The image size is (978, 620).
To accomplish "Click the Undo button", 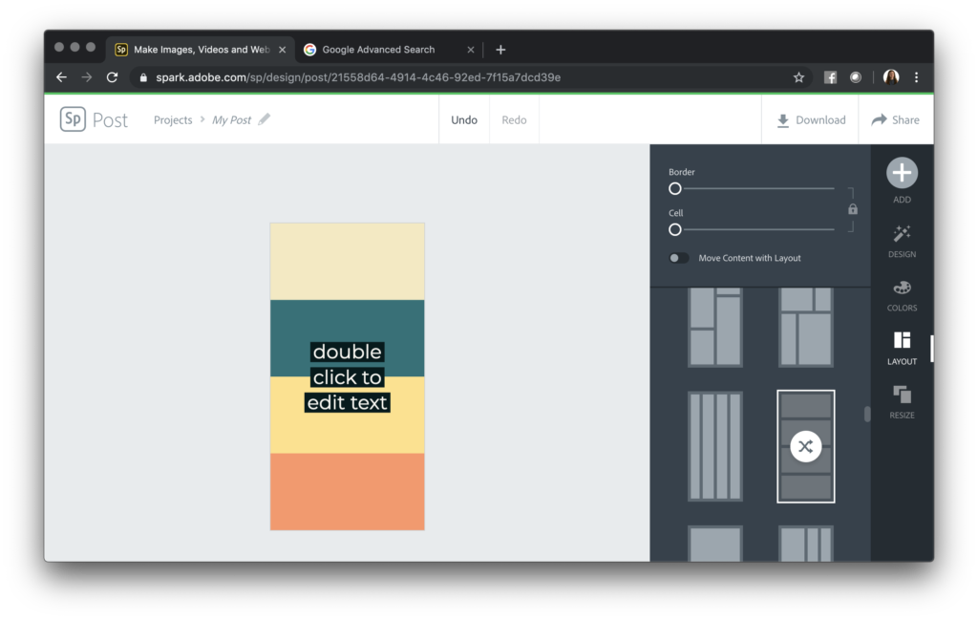I will click(x=464, y=119).
